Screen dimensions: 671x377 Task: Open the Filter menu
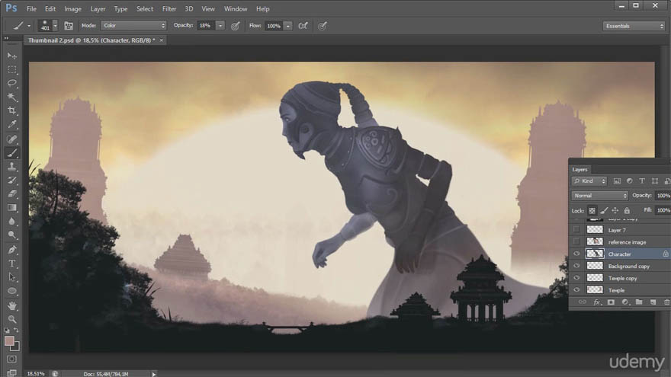[169, 8]
